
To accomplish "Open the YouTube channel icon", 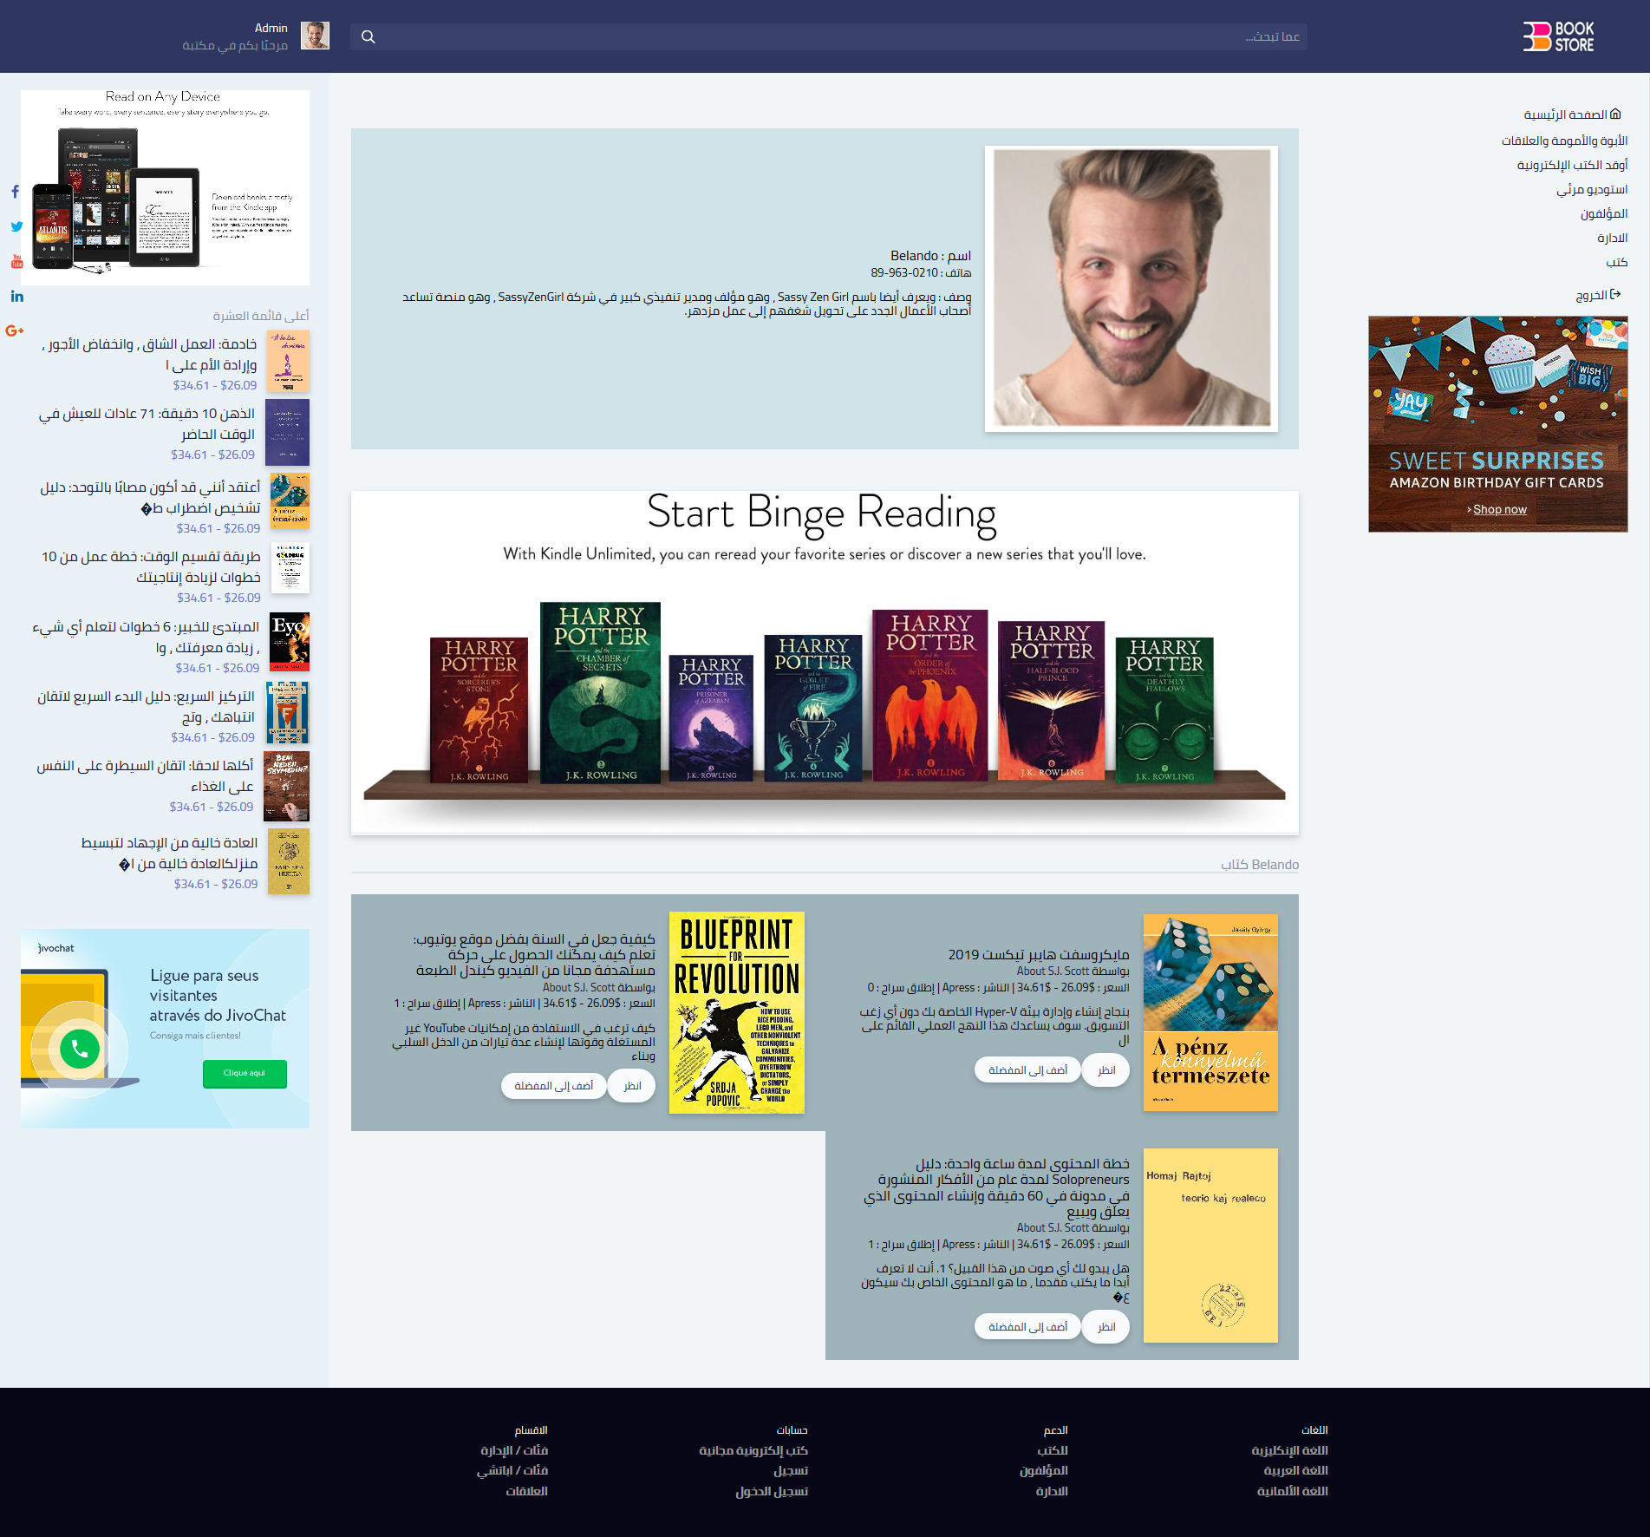I will tap(16, 260).
